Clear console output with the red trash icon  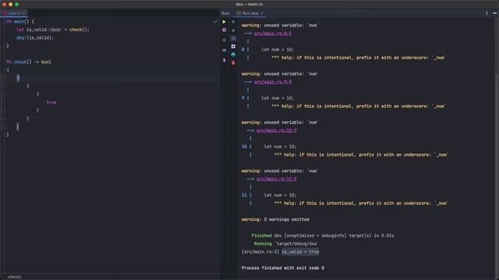(233, 63)
